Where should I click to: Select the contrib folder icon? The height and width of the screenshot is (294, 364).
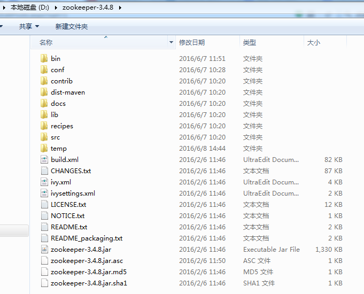coord(44,81)
